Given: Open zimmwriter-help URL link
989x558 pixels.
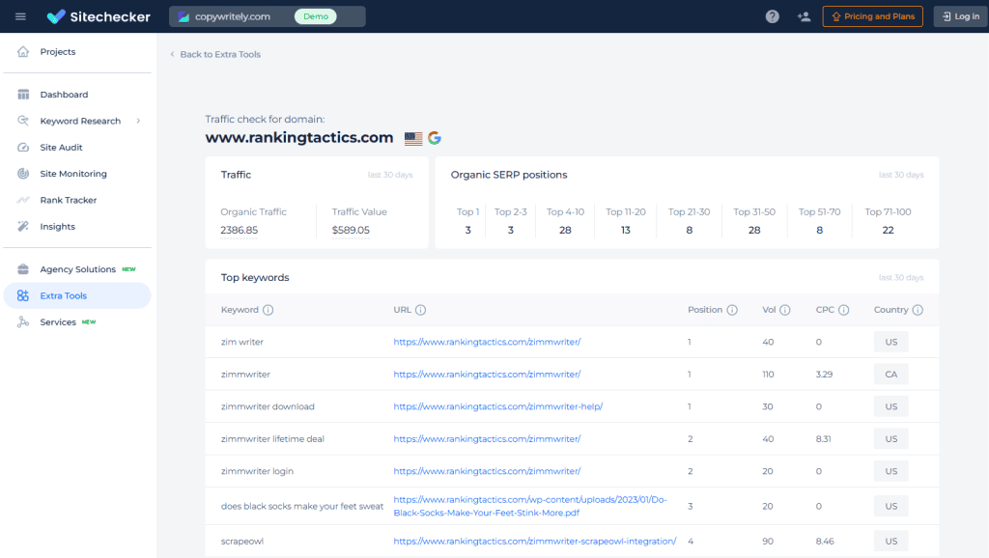Looking at the screenshot, I should coord(498,406).
